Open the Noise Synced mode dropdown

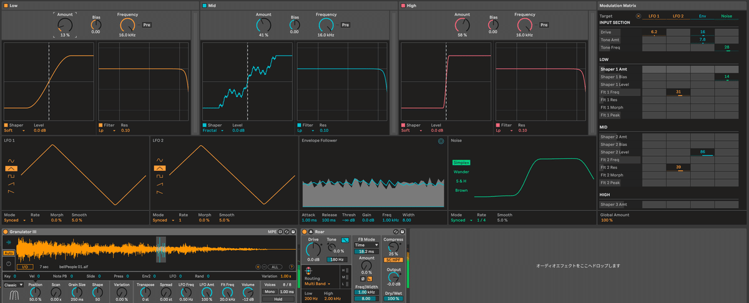pos(461,220)
